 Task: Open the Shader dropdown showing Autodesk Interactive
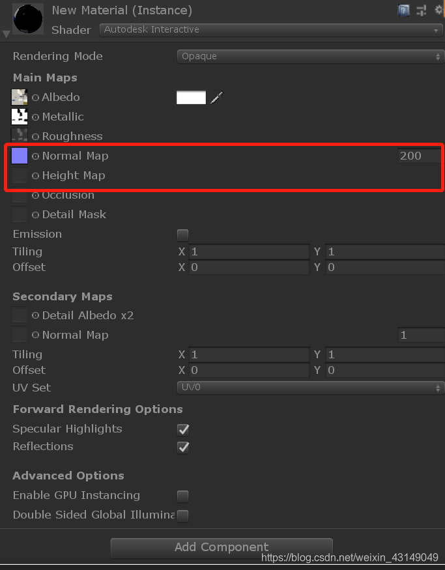pyautogui.click(x=271, y=30)
